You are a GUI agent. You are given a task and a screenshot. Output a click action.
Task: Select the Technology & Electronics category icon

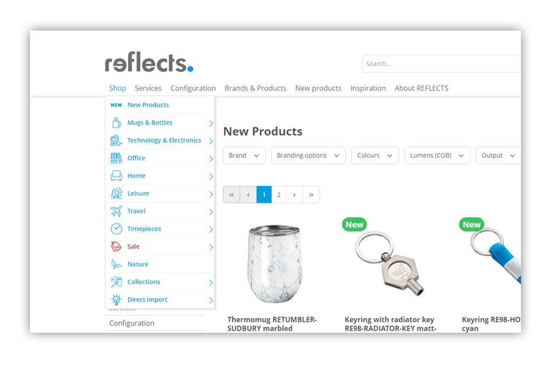(116, 141)
